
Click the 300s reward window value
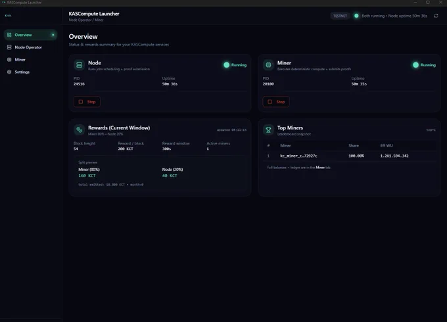pyautogui.click(x=166, y=149)
